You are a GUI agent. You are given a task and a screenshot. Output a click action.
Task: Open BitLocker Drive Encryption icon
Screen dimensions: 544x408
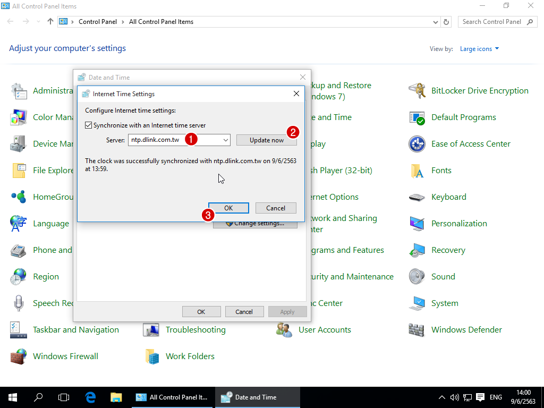(417, 91)
